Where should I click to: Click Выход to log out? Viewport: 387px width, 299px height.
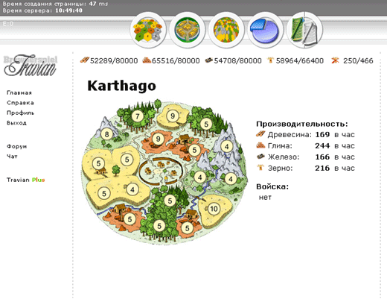16,123
